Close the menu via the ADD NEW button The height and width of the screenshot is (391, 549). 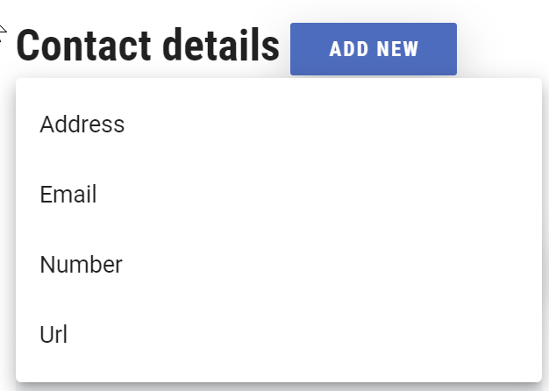point(373,49)
